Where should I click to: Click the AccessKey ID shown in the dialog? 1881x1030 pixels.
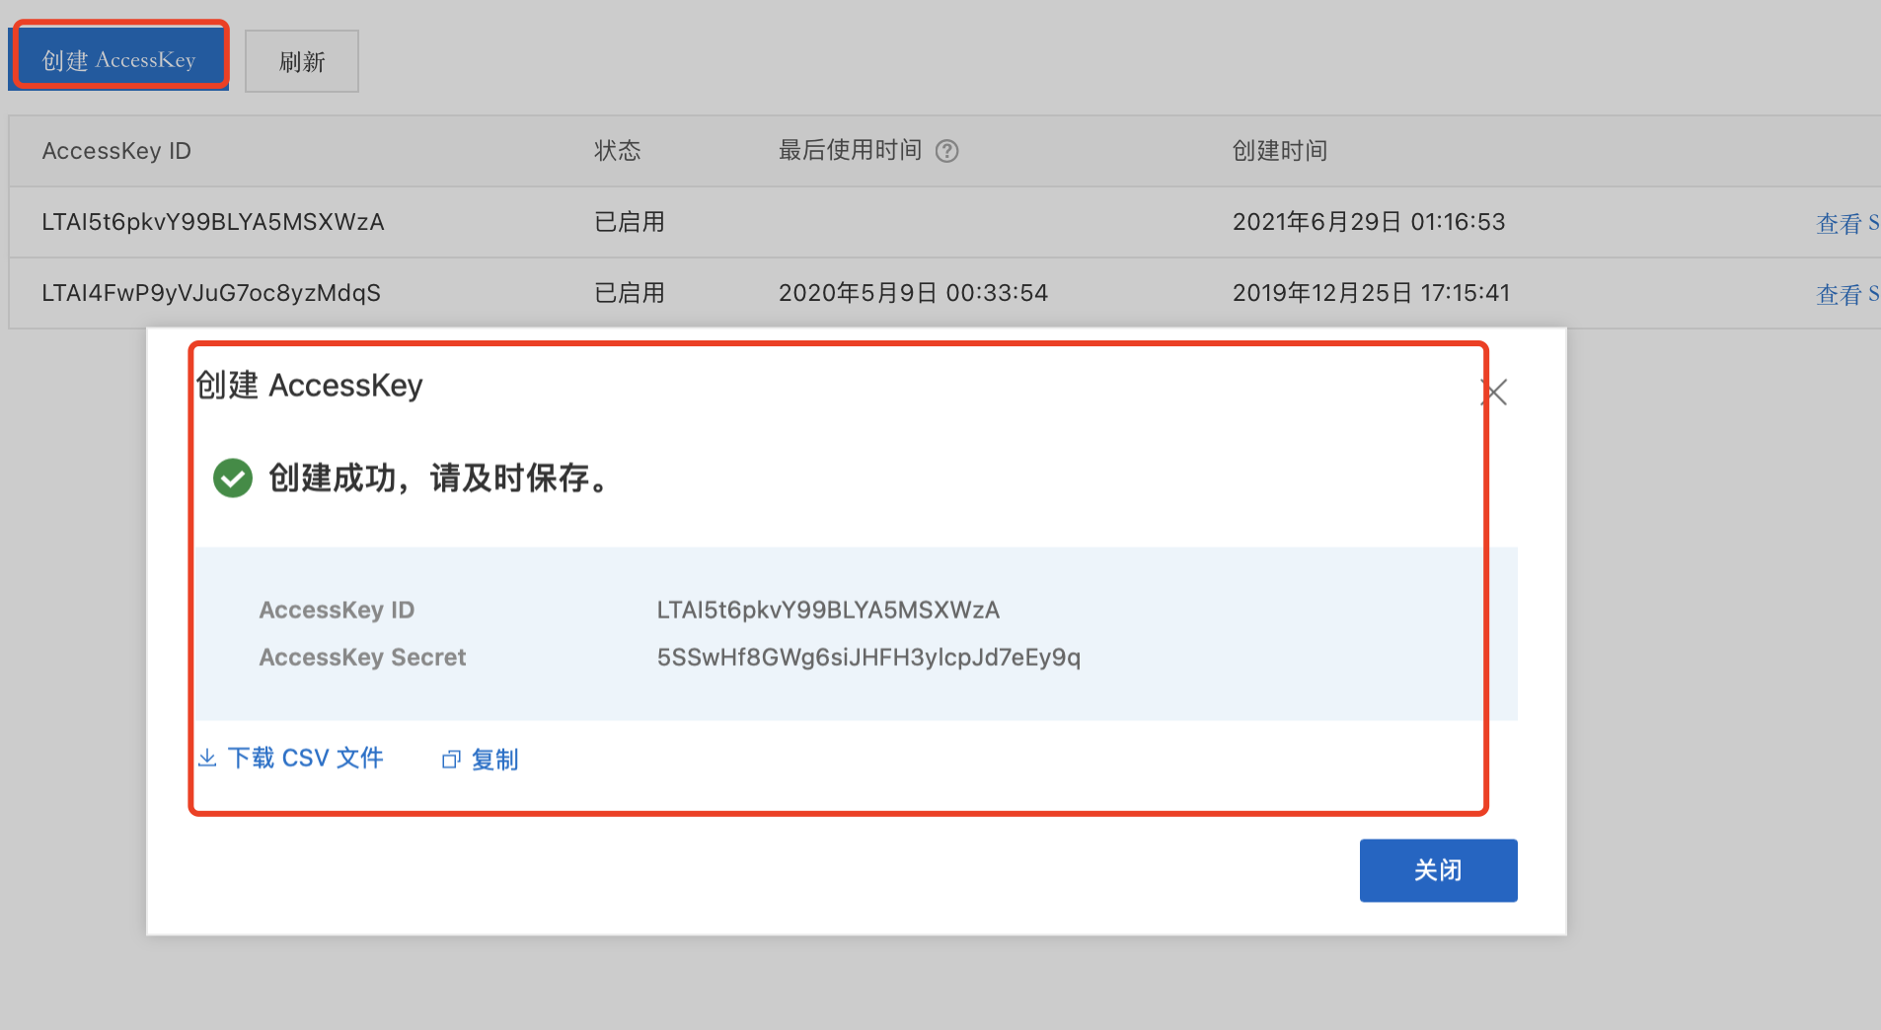pyautogui.click(x=827, y=610)
